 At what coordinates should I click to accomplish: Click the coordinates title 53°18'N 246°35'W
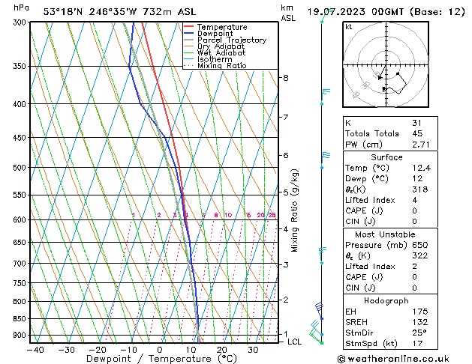(90, 12)
